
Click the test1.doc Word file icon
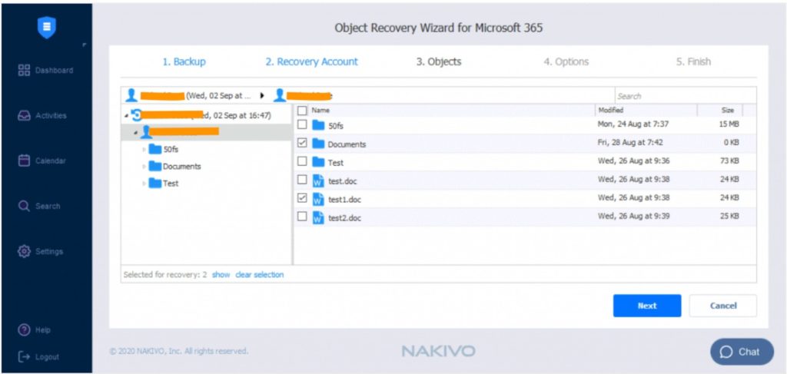pos(318,199)
